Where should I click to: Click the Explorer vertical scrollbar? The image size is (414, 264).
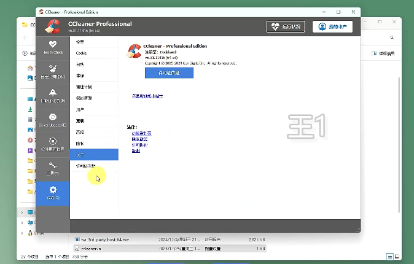(399, 145)
